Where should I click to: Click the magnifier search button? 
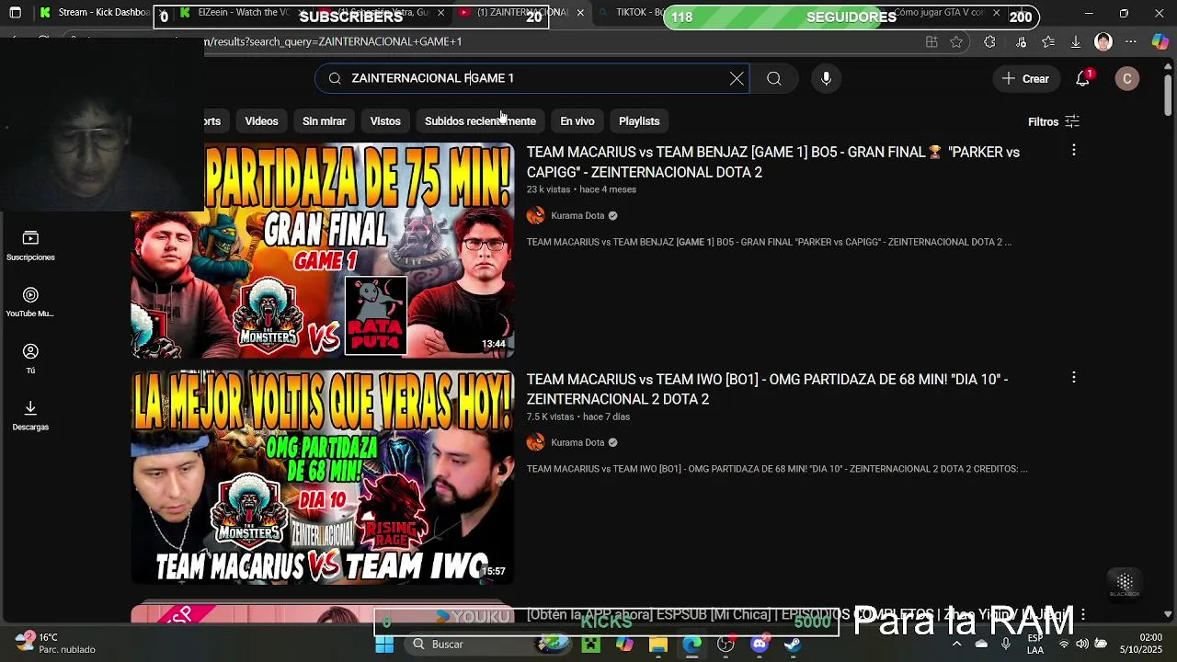coord(774,79)
